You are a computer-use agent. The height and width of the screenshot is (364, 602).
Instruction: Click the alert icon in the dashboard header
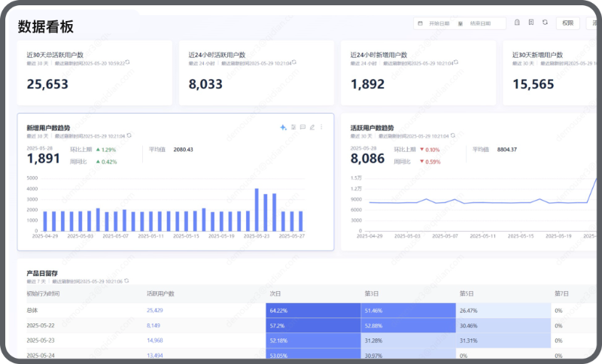pos(517,23)
